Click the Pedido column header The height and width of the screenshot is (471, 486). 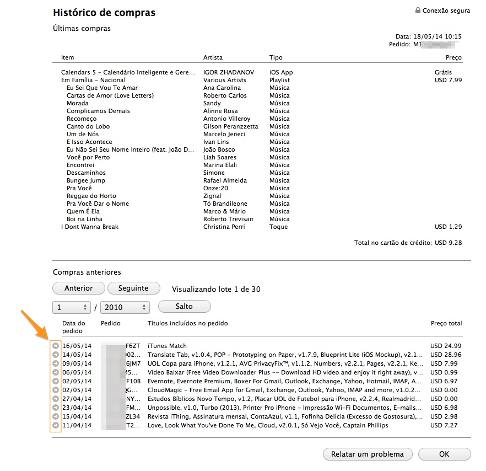point(111,323)
